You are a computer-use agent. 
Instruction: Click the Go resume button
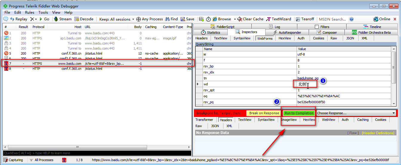[x=44, y=19]
